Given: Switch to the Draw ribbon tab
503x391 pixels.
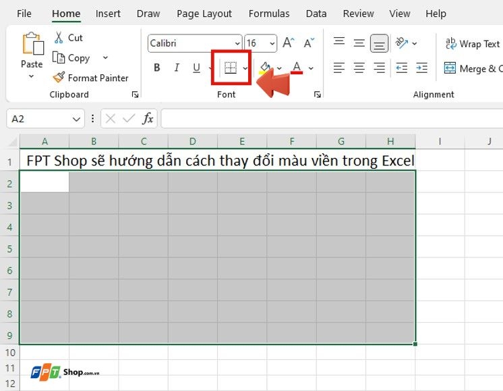Looking at the screenshot, I should 148,14.
